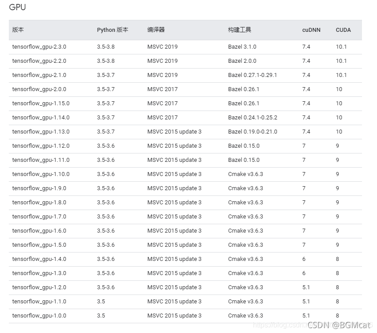
Task: Click CUDA 10 in tensorflow_gpu-1.14.0 row
Action: point(339,118)
